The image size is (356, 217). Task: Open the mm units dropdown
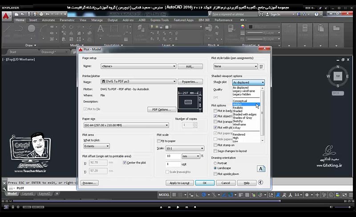coord(191,156)
